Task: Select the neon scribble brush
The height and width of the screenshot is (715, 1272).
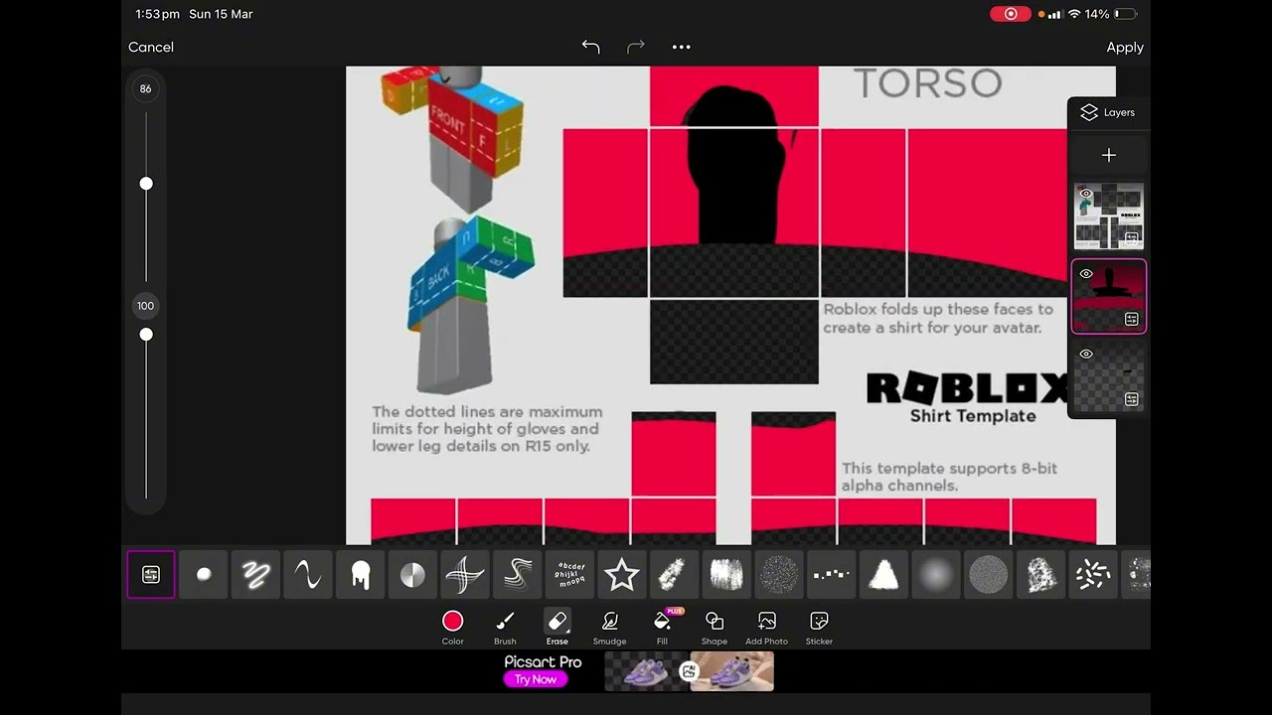Action: (x=256, y=574)
